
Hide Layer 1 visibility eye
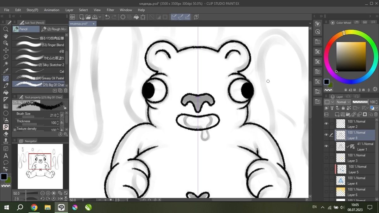(x=326, y=146)
